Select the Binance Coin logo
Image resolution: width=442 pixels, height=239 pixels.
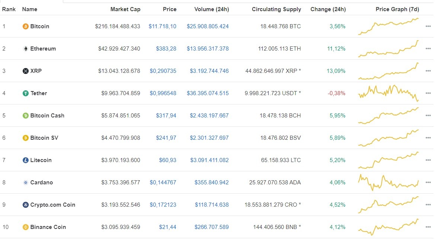coord(25,227)
